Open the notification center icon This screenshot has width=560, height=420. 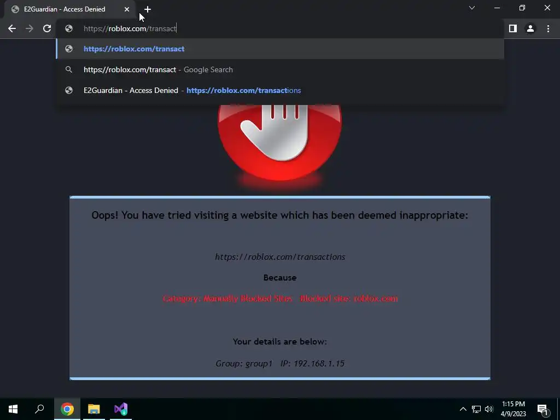(x=542, y=409)
